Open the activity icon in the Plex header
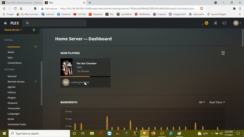Viewport: 244px width, 137px height. [206, 23]
